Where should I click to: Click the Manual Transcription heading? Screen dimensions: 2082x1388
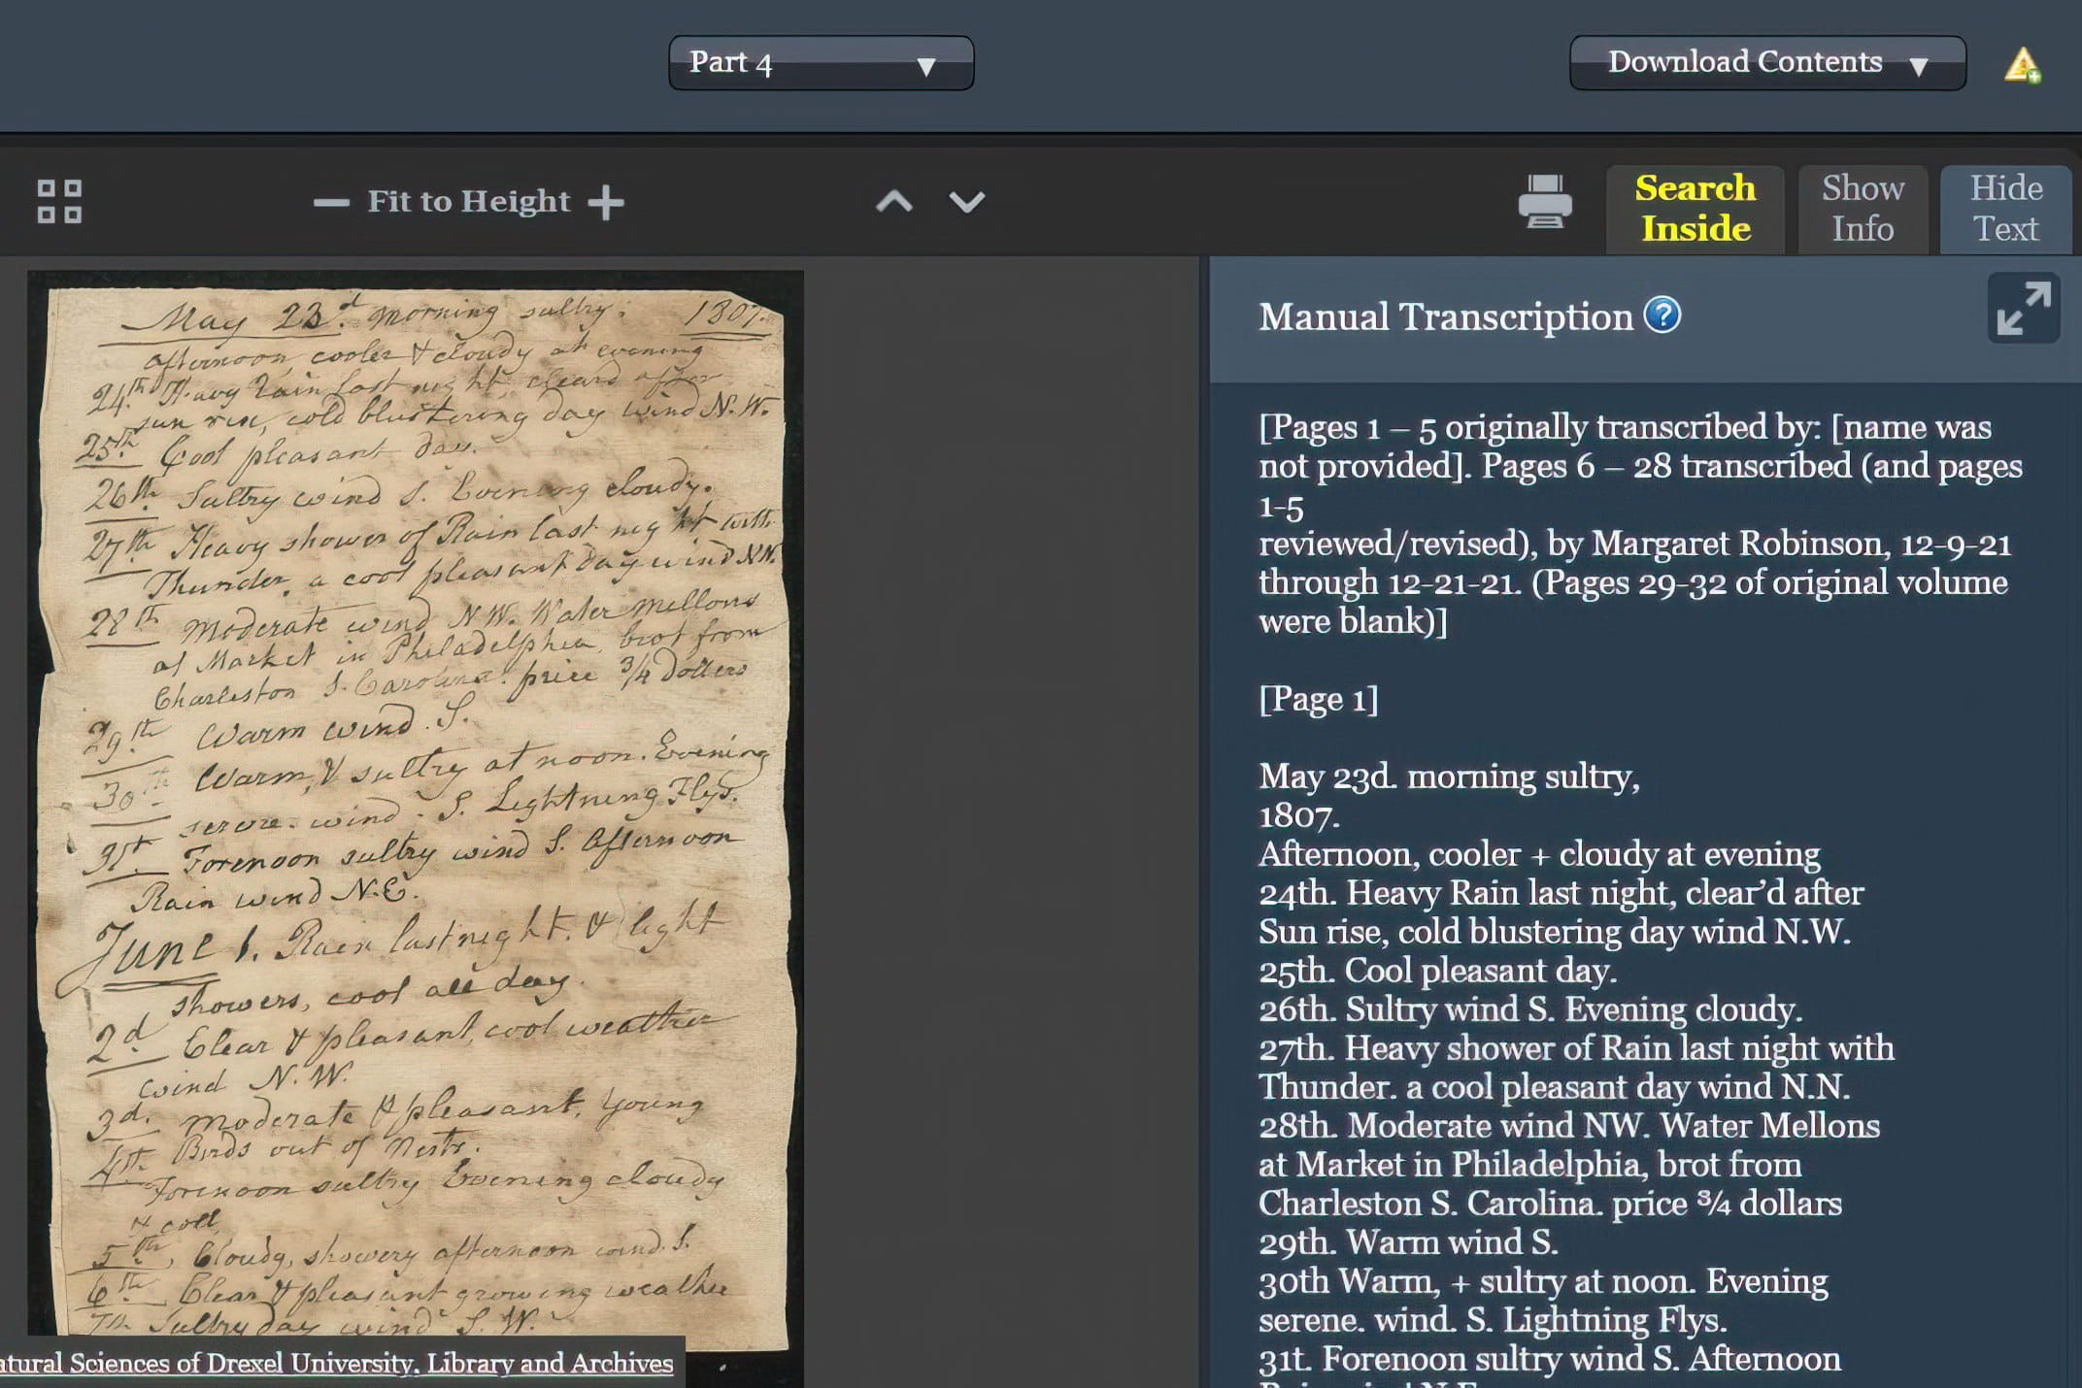(1445, 315)
